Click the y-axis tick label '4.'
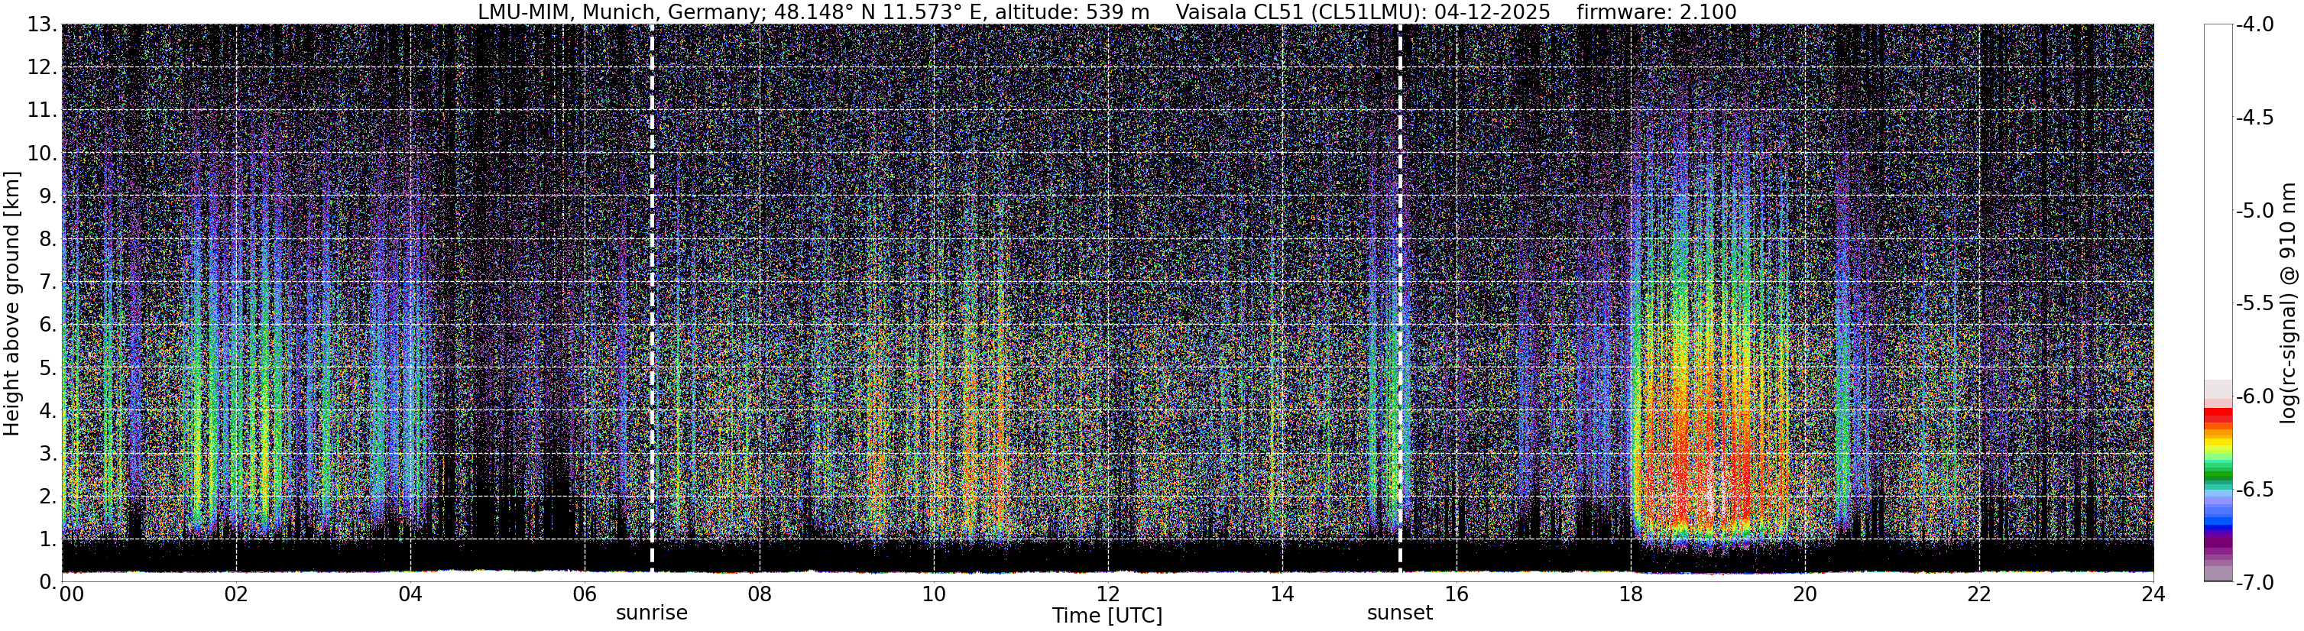Image resolution: width=2304 pixels, height=631 pixels. point(48,411)
